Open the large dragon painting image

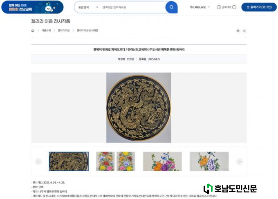pyautogui.click(x=139, y=107)
